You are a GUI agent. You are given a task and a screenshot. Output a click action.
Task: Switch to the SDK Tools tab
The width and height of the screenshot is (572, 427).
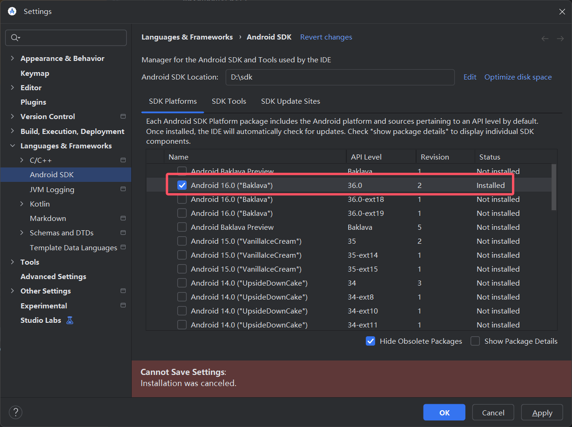click(229, 101)
